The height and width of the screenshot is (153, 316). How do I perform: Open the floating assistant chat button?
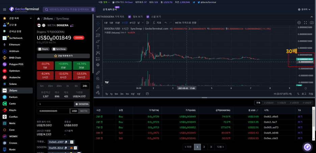pyautogui.click(x=307, y=147)
